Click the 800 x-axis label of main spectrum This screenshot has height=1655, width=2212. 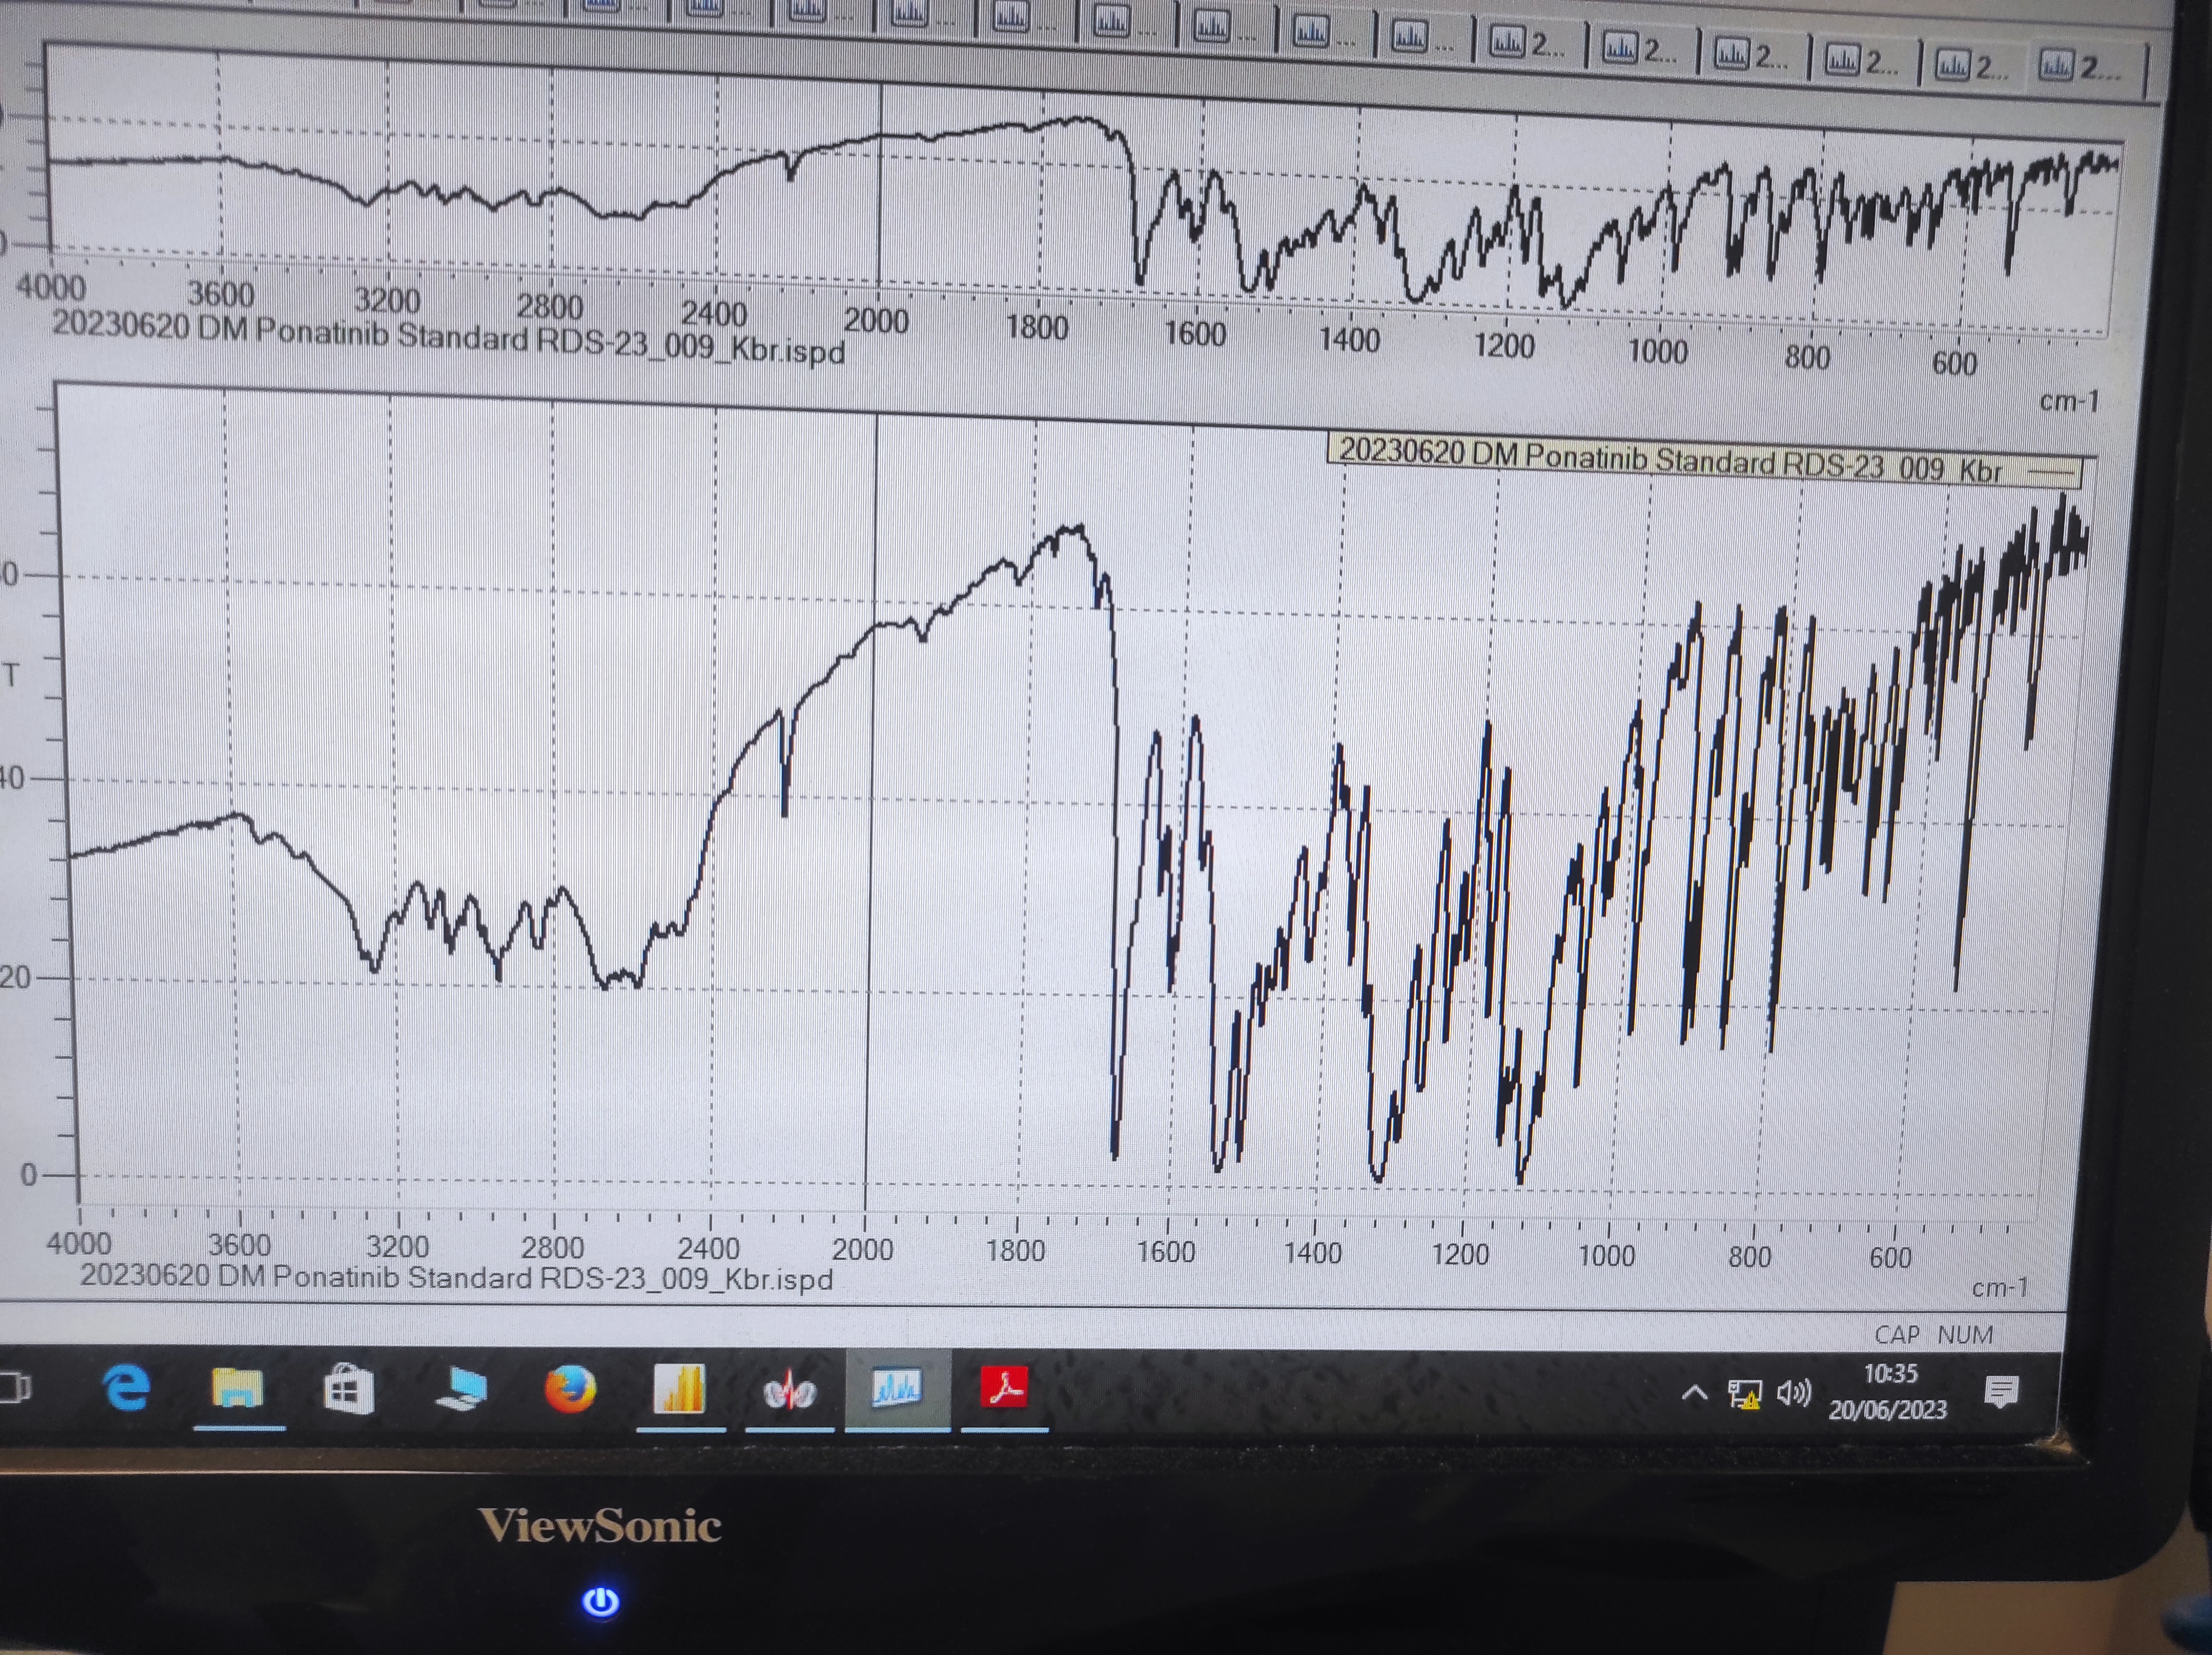click(1749, 1257)
